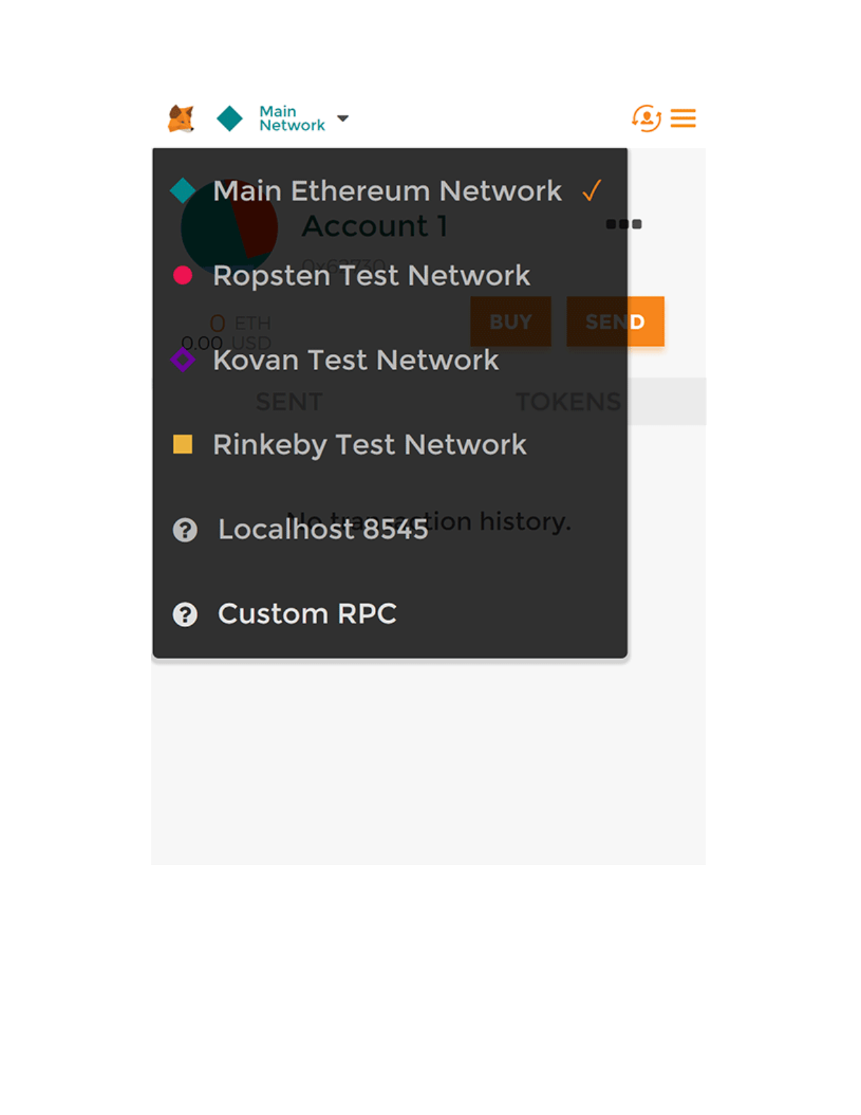Click the yellow Rinkeby square icon
Viewport: 861px width, 1115px height.
183,444
